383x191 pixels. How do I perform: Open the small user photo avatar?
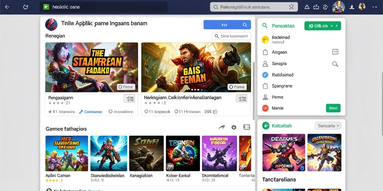362,7
